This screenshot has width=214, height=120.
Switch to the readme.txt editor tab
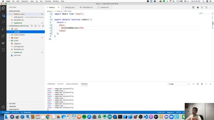point(104,7)
